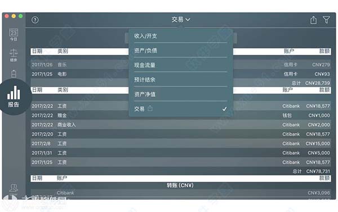Screen dimensions: 338x212
Task: Choose 资产/负债 from report menu
Action: 181,51
